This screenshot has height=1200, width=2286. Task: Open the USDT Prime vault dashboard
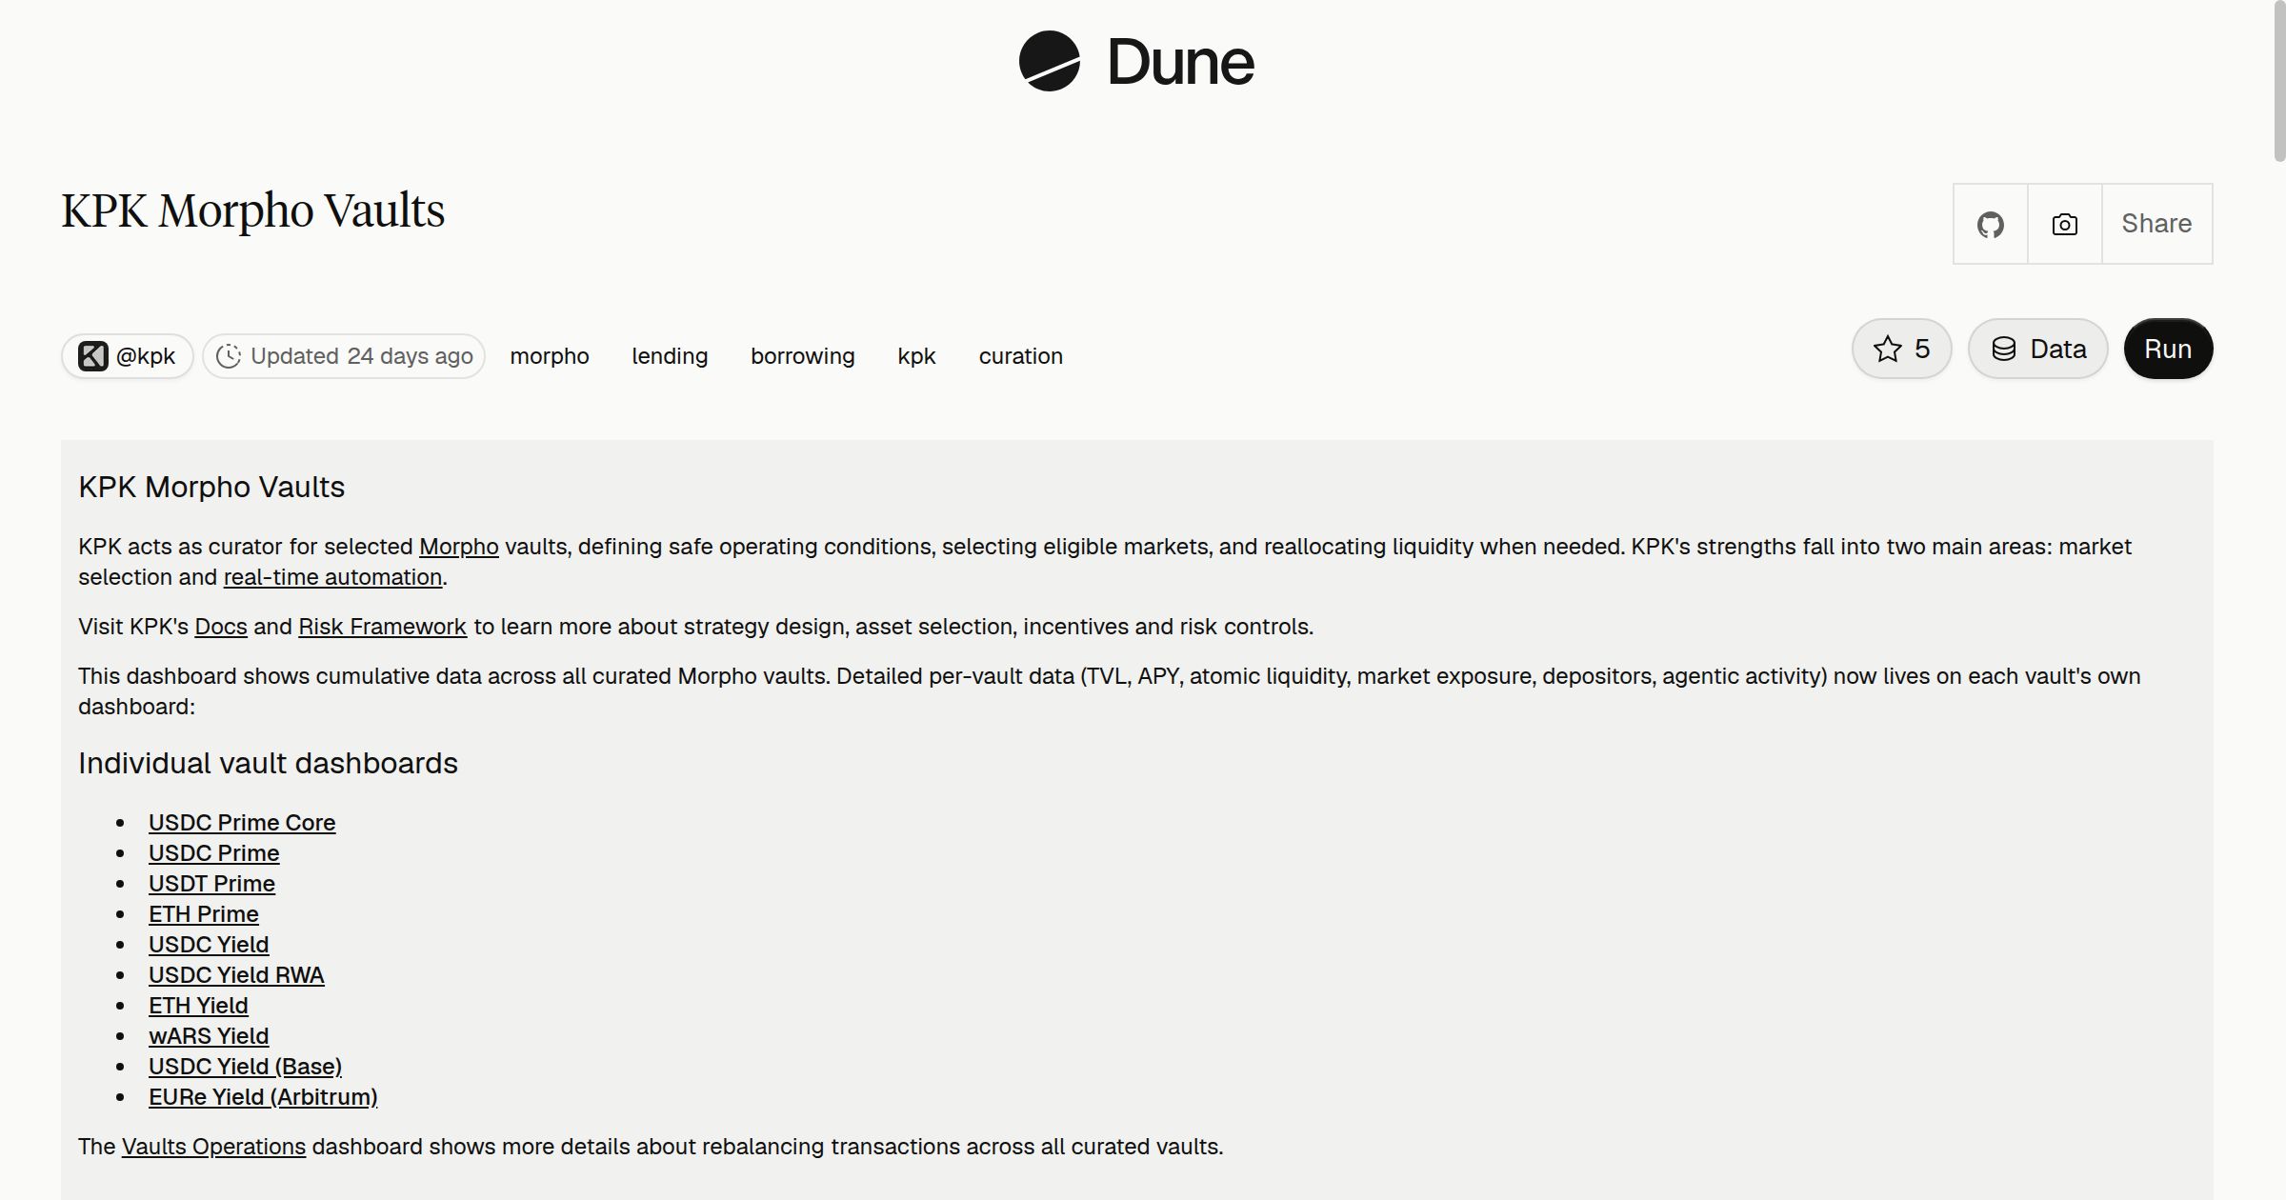coord(211,884)
